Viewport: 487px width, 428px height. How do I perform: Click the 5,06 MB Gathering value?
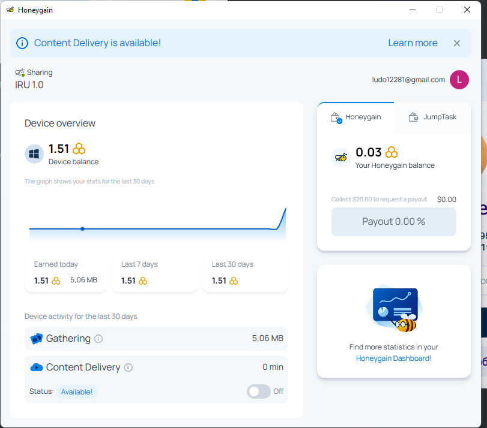(267, 338)
